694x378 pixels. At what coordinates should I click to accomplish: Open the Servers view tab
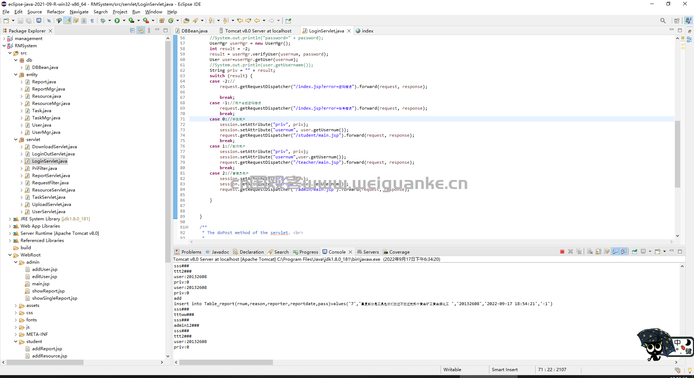point(368,252)
